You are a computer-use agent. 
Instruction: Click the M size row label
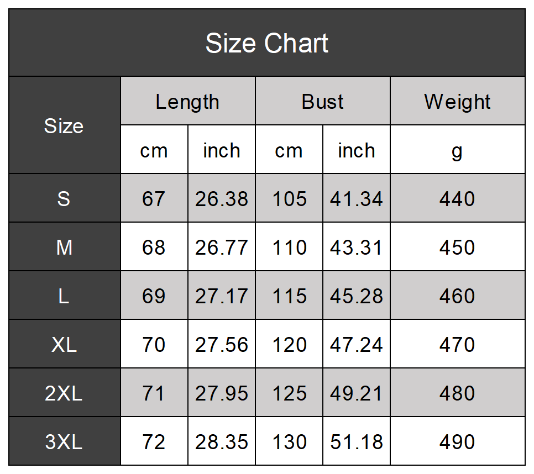pyautogui.click(x=64, y=247)
